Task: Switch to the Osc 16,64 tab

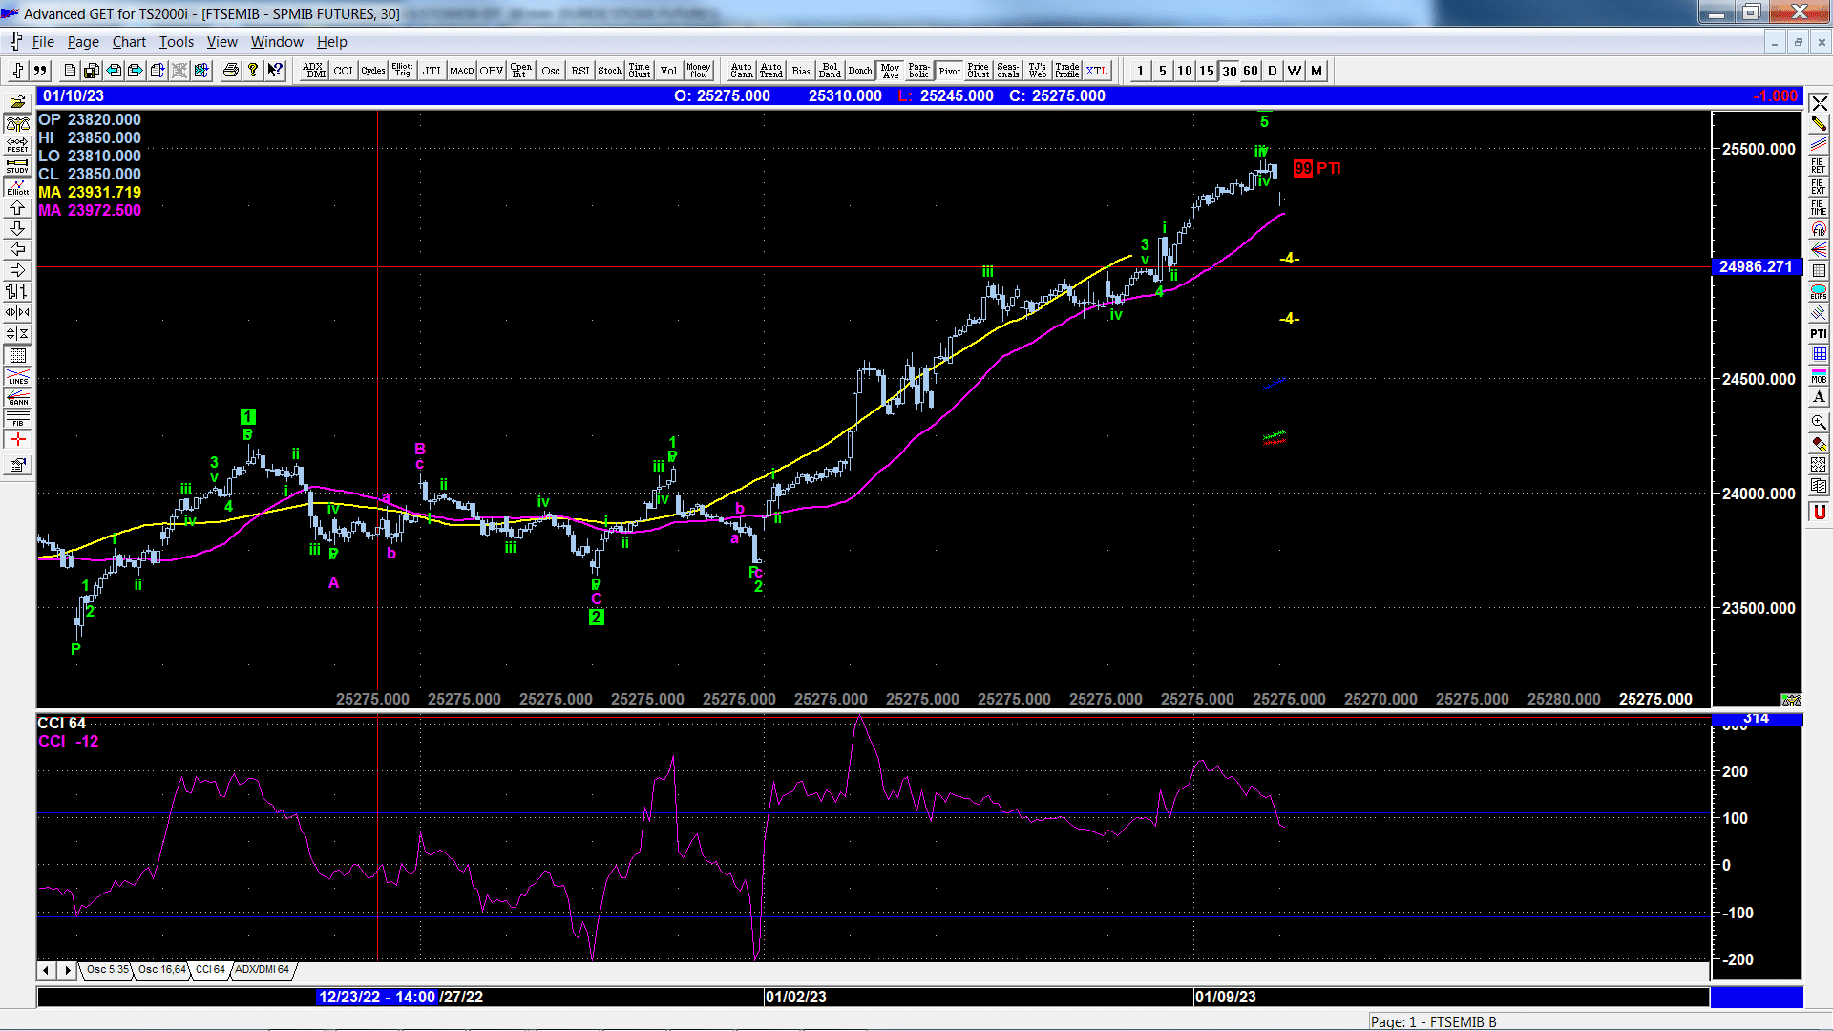Action: point(162,970)
